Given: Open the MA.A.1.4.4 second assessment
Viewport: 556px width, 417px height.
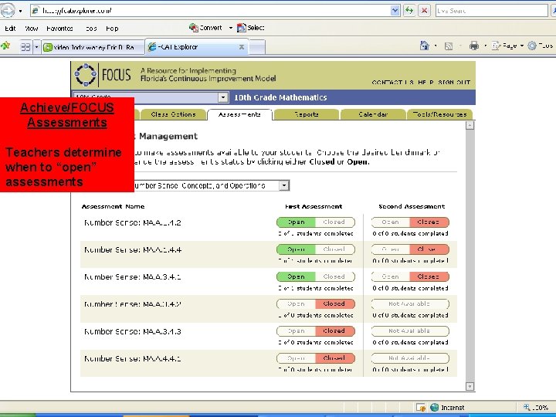Looking at the screenshot, I should 391,249.
